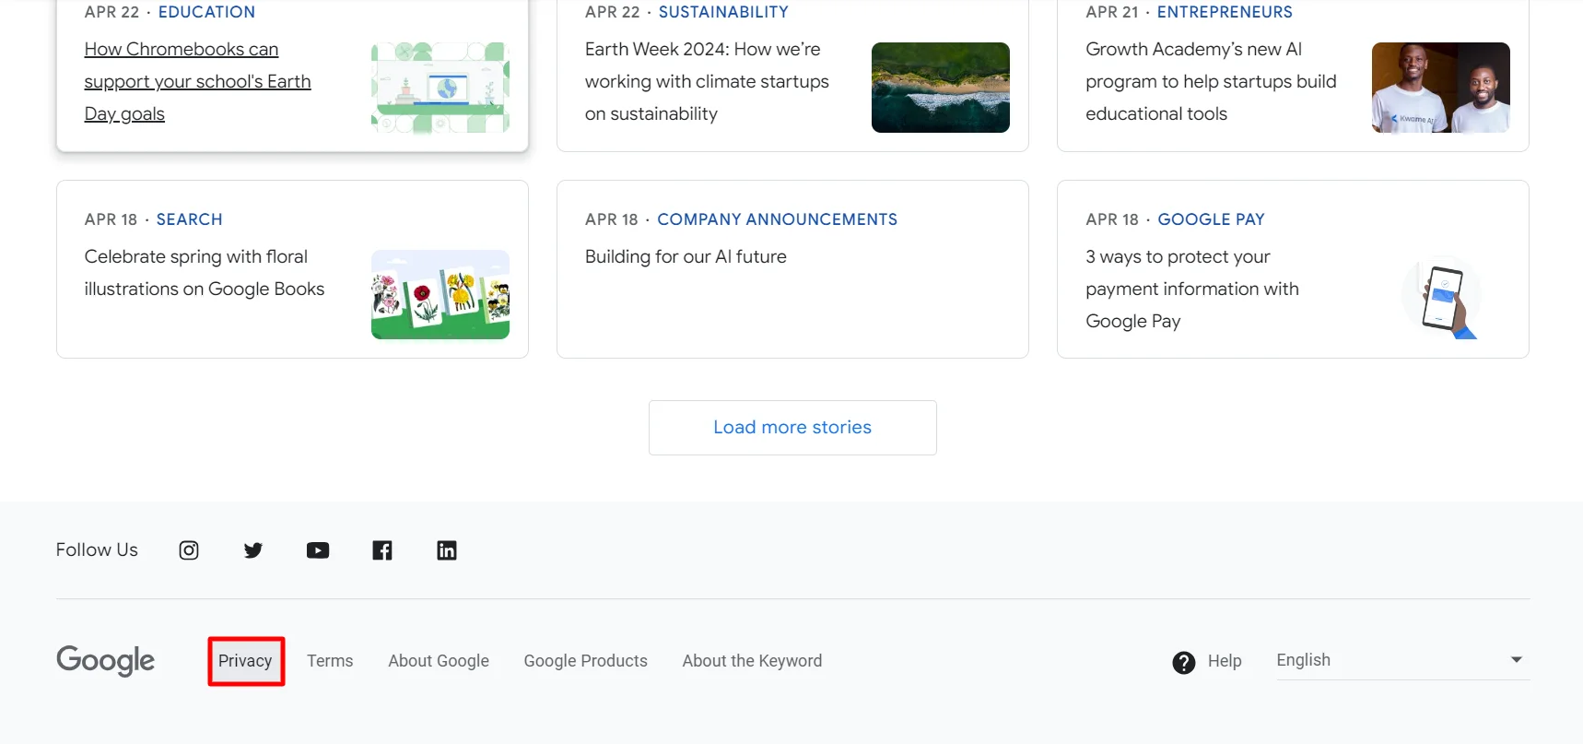Click the APR 18 date on Search card

111,219
